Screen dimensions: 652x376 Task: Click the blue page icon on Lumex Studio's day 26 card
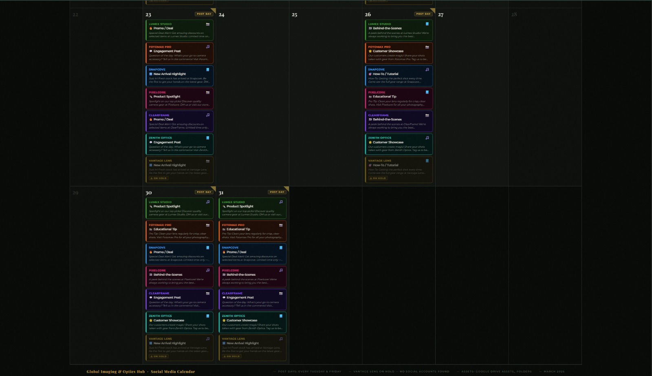point(427,24)
